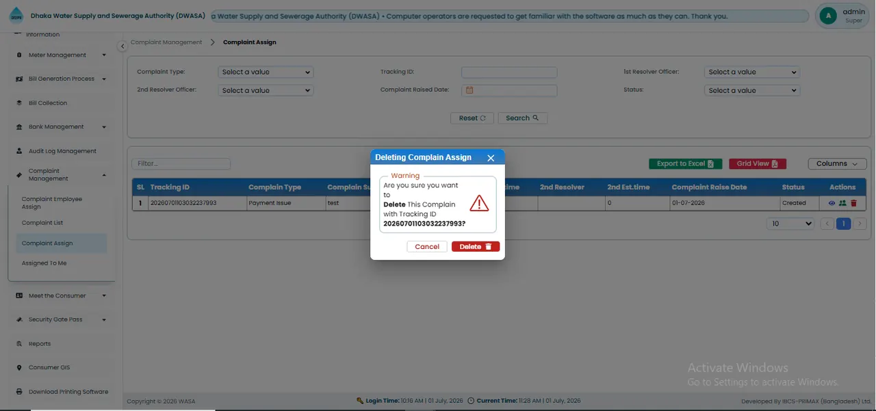Click the Security Gate Pass icon

(x=19, y=320)
